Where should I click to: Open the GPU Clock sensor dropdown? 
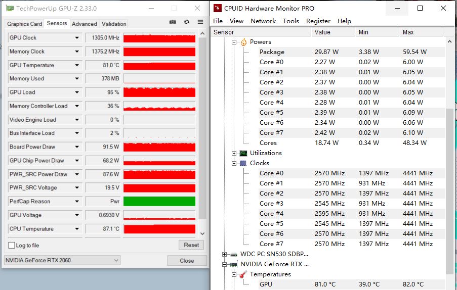click(x=77, y=38)
